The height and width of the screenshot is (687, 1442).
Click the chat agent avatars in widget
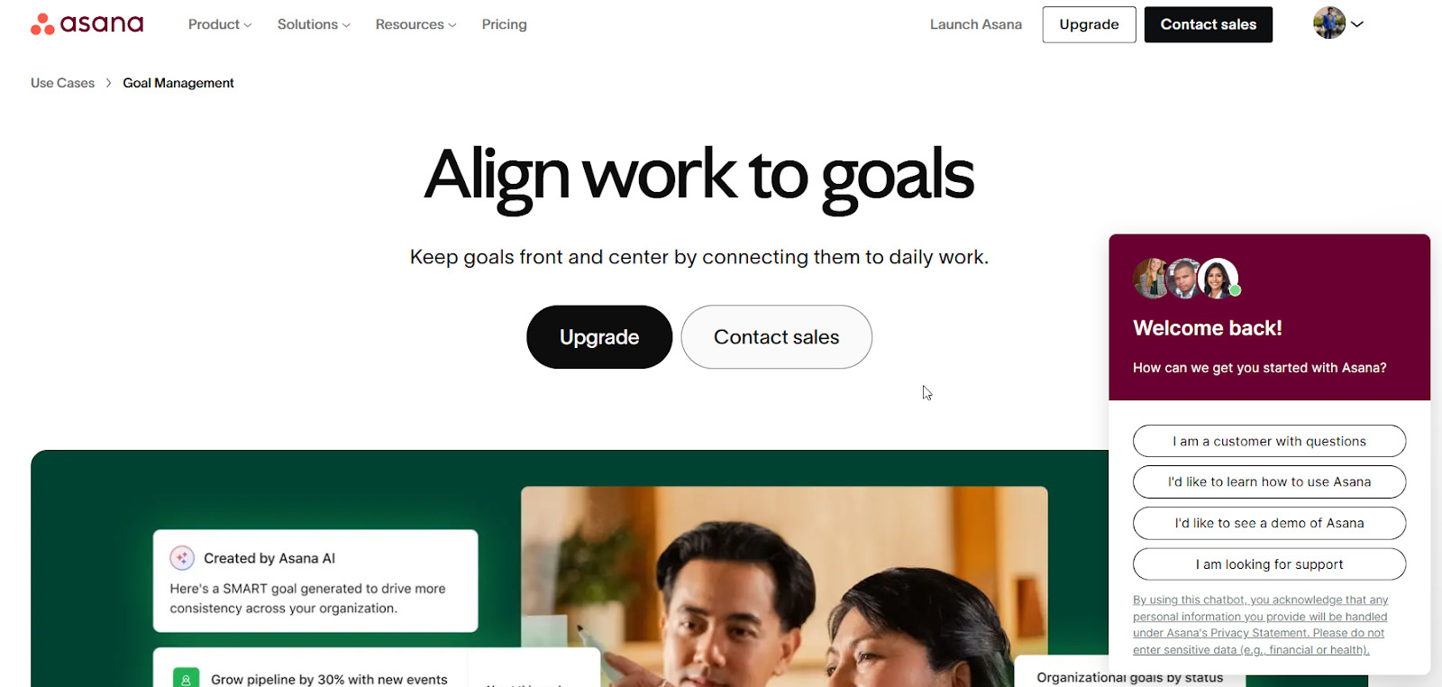pos(1186,279)
